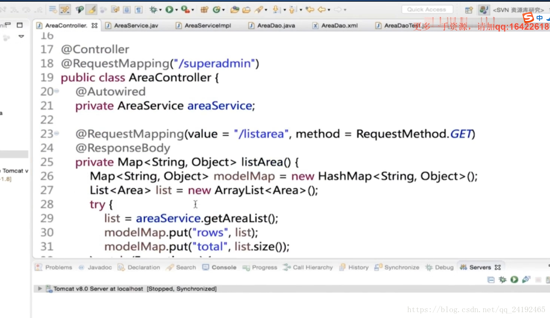Click the green Run button in toolbar
550x318 pixels.
coord(169,9)
